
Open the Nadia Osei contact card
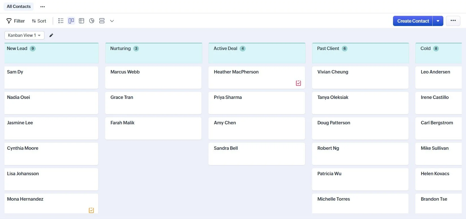[51, 103]
